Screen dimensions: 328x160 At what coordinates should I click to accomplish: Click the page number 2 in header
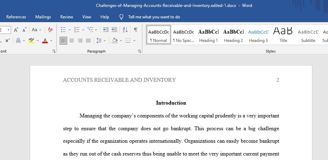(277, 80)
